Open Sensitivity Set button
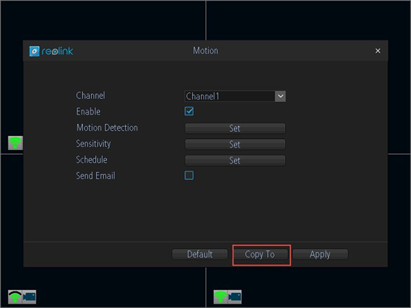This screenshot has height=308, width=411. pyautogui.click(x=235, y=144)
